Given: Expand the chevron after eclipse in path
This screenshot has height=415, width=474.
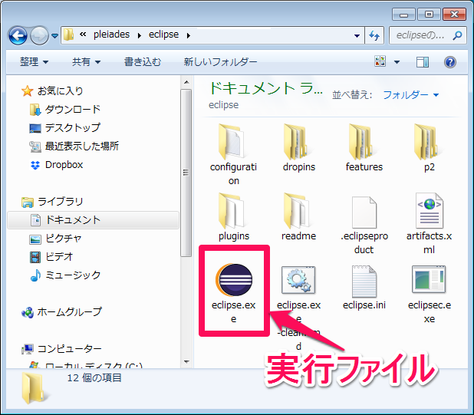Looking at the screenshot, I should click(189, 35).
